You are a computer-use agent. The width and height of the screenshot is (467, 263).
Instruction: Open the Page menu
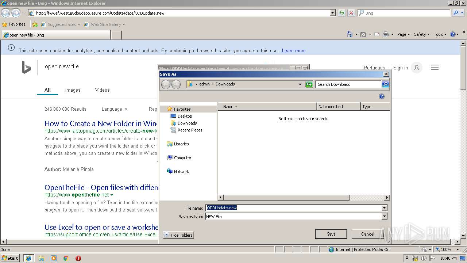pos(404,34)
